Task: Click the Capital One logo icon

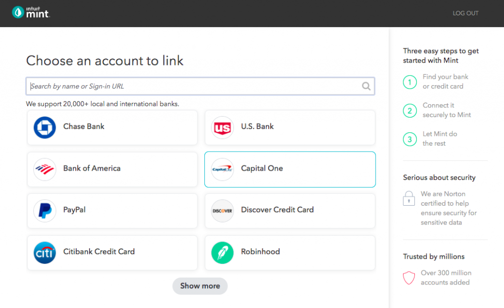Action: tap(222, 168)
